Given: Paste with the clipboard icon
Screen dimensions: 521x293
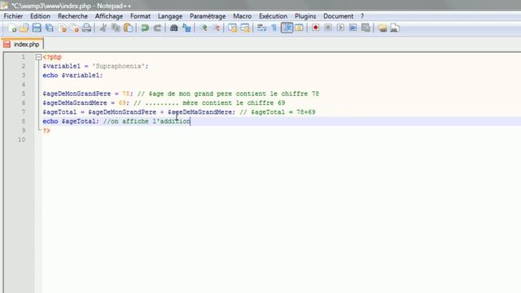Looking at the screenshot, I should pyautogui.click(x=129, y=28).
